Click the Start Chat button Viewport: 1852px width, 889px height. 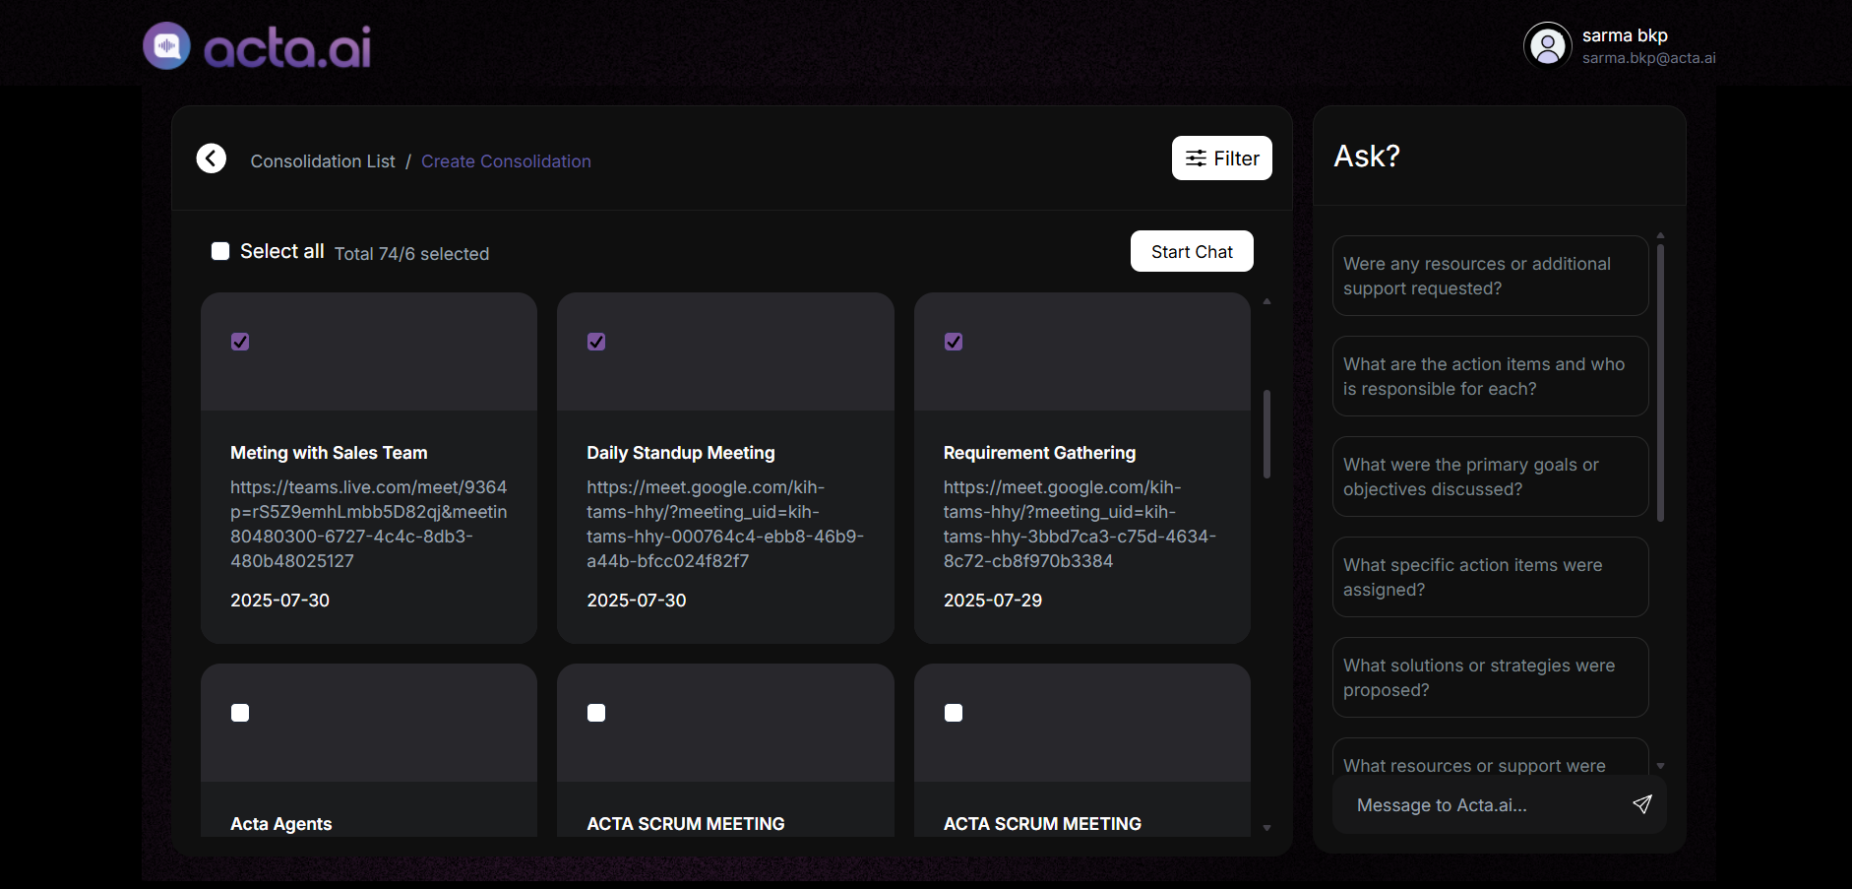tap(1191, 251)
